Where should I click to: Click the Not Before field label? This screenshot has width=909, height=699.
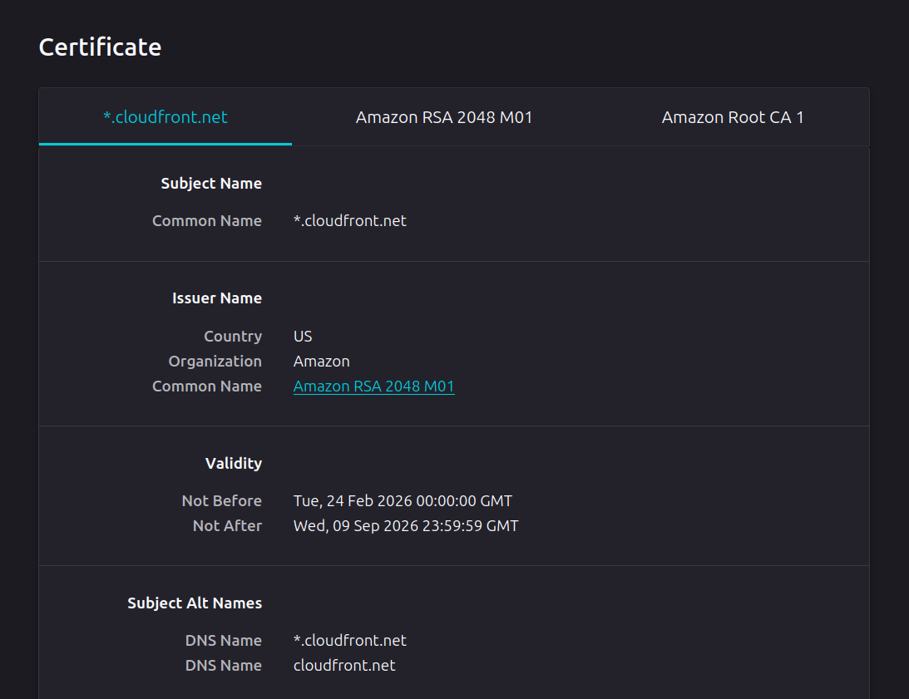221,501
